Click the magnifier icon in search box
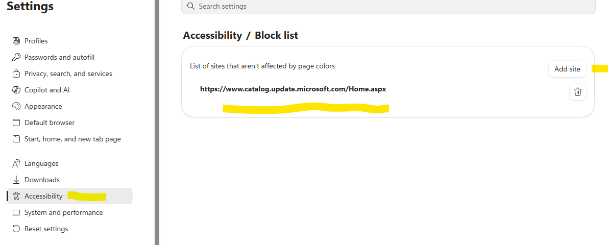 (x=190, y=6)
